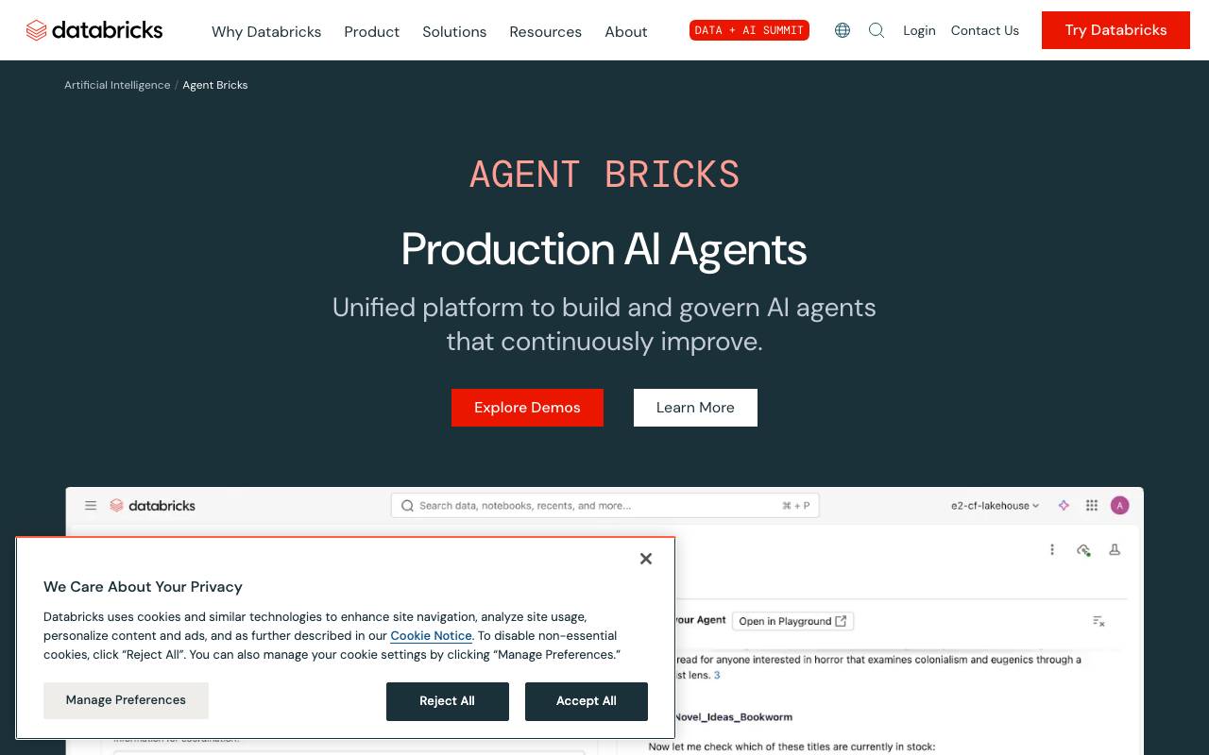Viewport: 1209px width, 755px height.
Task: Click the Try Databricks button
Action: (1115, 30)
